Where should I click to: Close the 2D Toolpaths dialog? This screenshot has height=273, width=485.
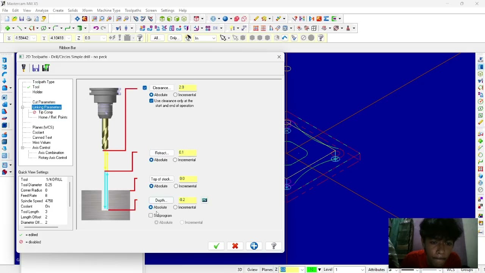point(279,57)
